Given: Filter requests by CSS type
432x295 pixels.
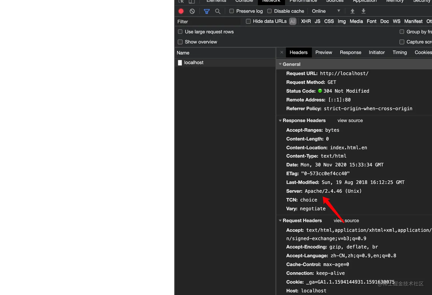Looking at the screenshot, I should 329,21.
